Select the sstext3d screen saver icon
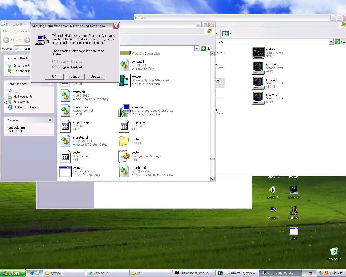 [258, 98]
